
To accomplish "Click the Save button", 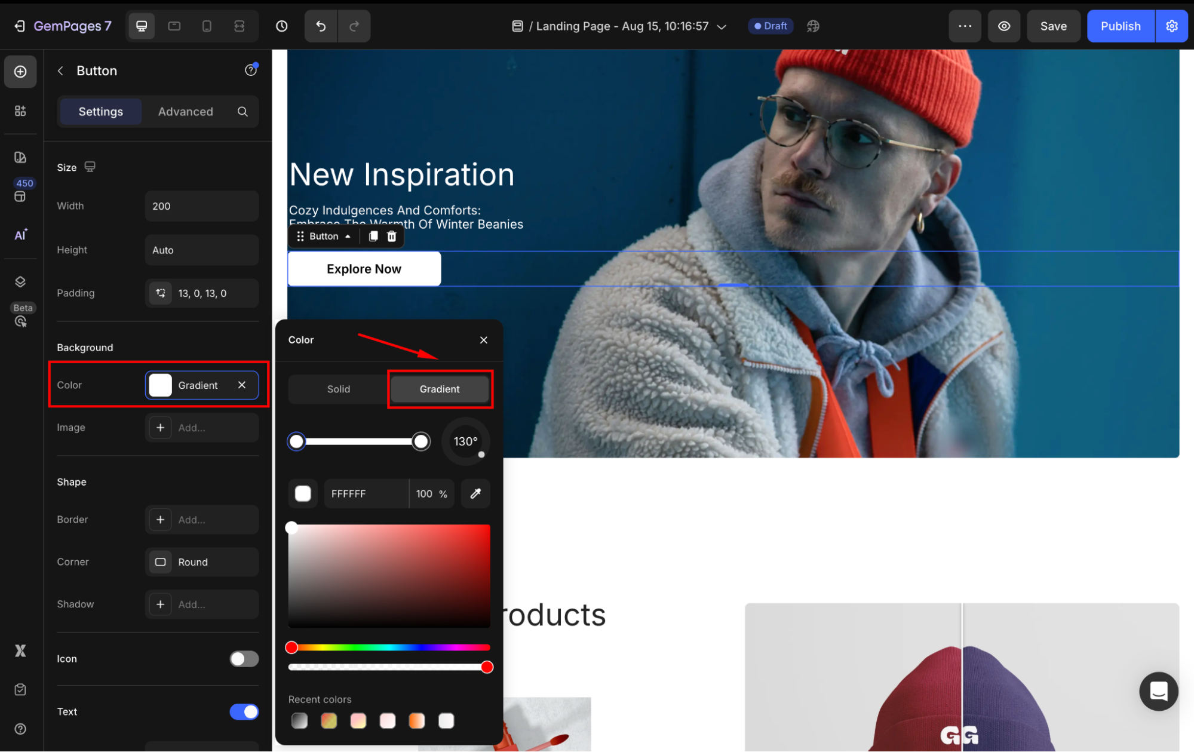I will coord(1053,26).
